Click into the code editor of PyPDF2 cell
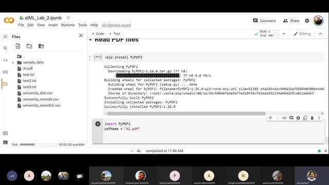 pos(213,131)
